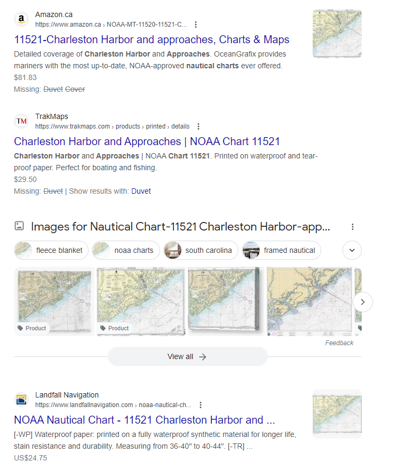Open the Amazon.ca result three-dot menu

(196, 25)
